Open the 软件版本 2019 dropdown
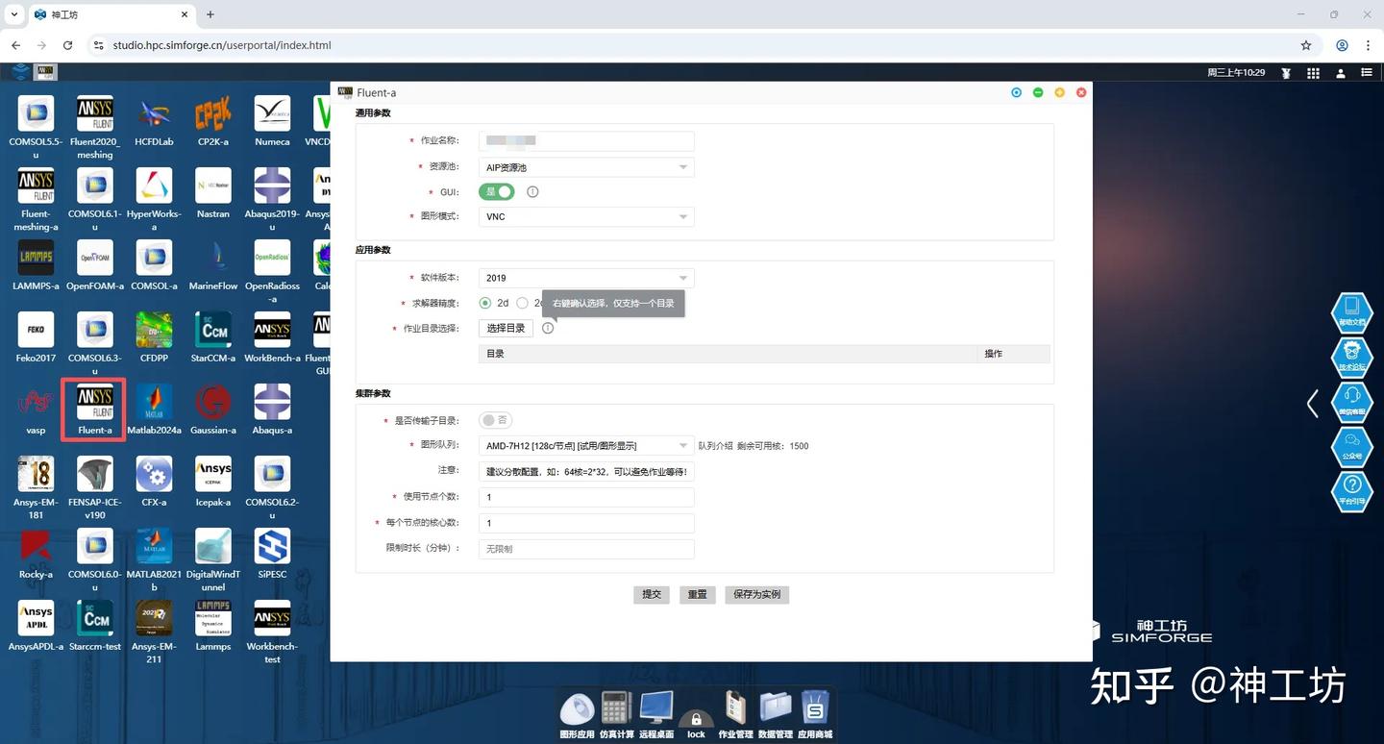1384x744 pixels. coord(586,278)
